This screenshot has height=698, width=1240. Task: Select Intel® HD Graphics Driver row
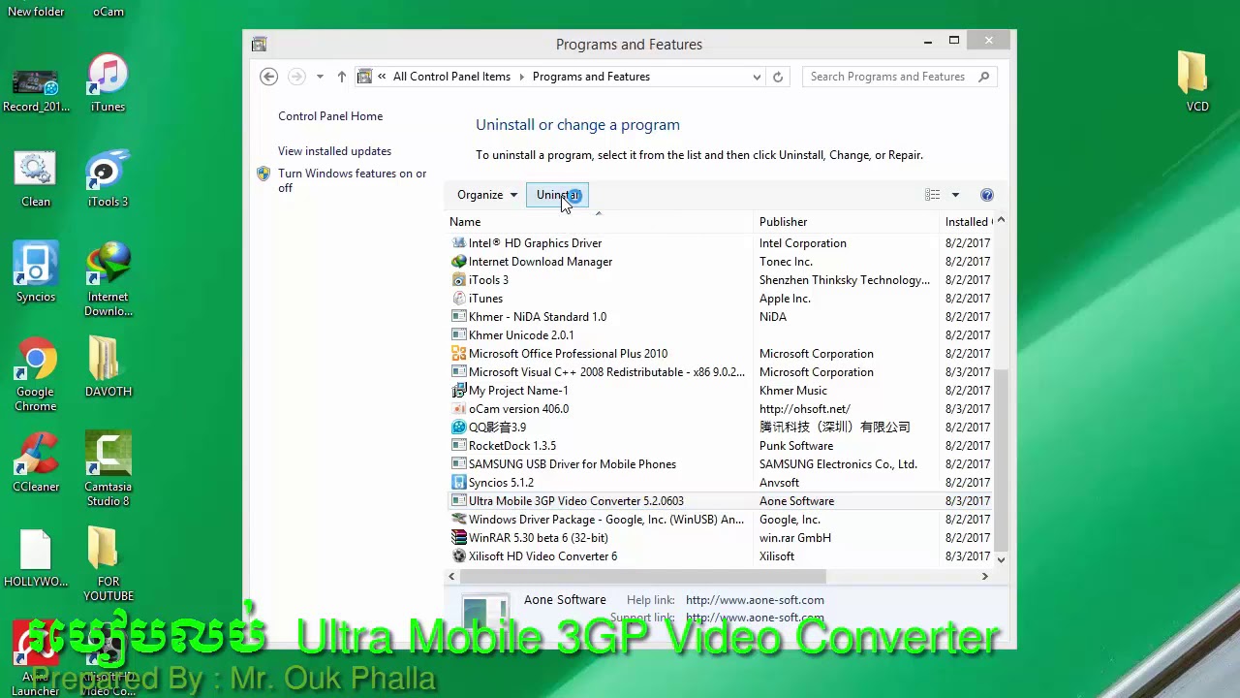click(720, 243)
